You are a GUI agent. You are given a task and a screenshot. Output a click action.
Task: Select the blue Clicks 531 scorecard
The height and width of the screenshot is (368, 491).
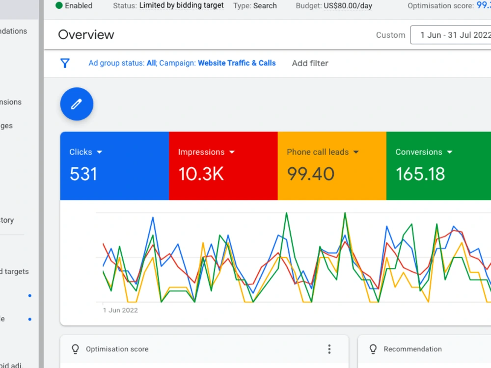[x=114, y=166]
